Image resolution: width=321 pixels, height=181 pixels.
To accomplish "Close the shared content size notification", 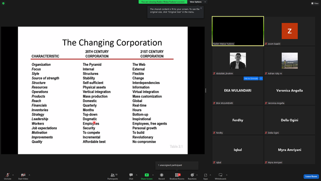I will point(201,8).
